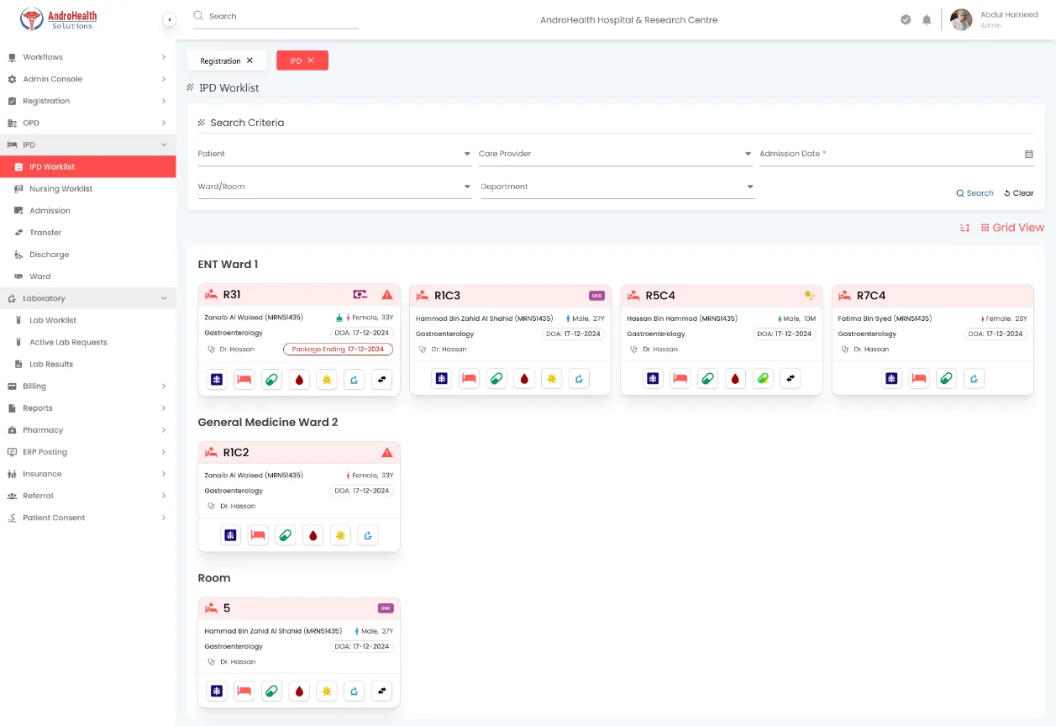Screen dimensions: 1056x726
Task: Click the red warning triangle on R31 card
Action: 387,295
